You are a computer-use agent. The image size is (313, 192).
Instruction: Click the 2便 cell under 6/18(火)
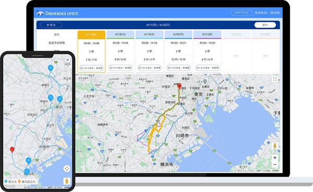point(121,51)
